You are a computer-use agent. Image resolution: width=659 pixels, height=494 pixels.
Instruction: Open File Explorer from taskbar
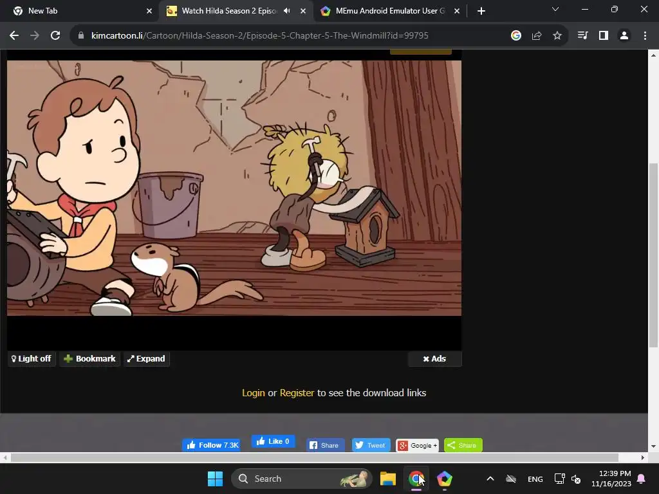coord(388,479)
